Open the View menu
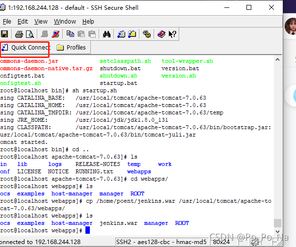The height and width of the screenshot is (247, 296). coord(41,22)
